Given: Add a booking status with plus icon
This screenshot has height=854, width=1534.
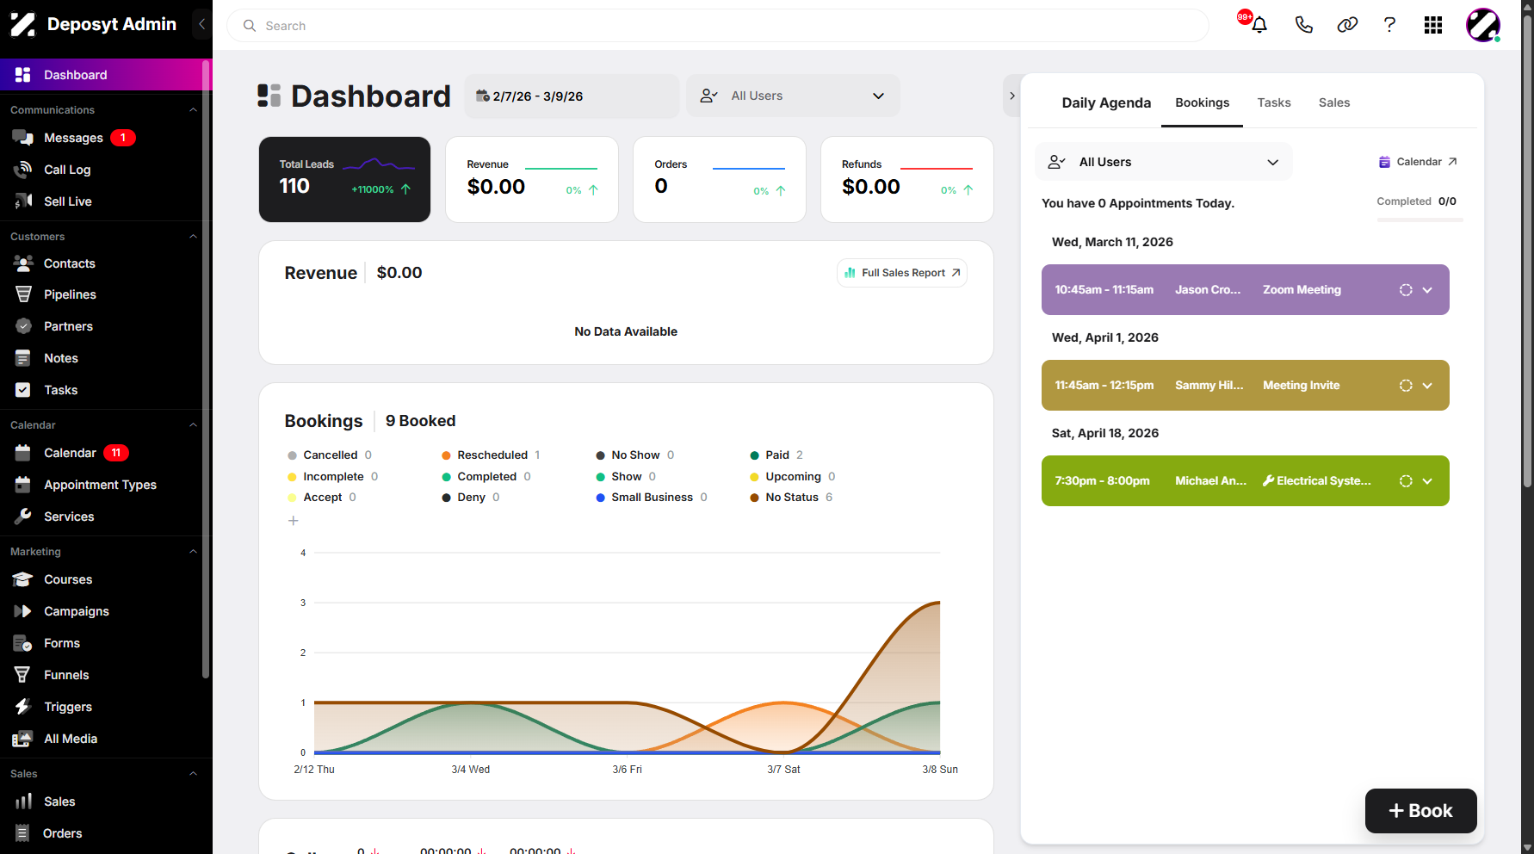Looking at the screenshot, I should coord(294,521).
